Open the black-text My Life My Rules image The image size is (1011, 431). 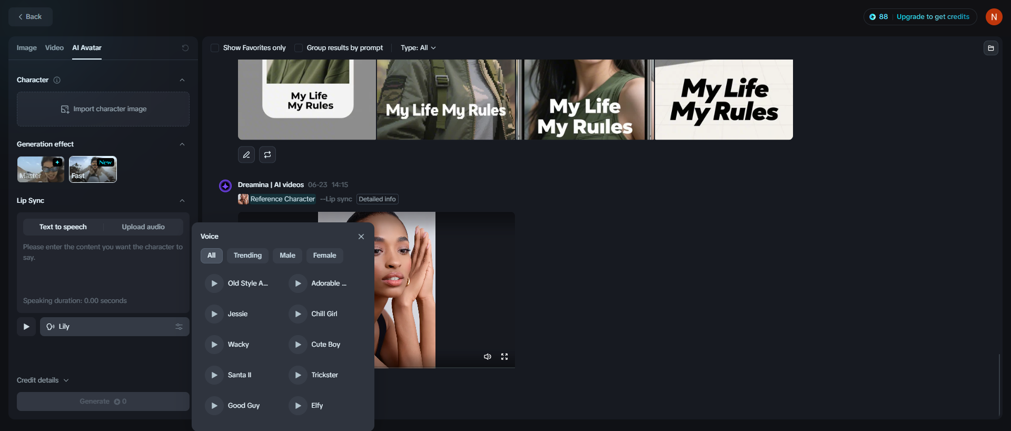[x=724, y=100]
